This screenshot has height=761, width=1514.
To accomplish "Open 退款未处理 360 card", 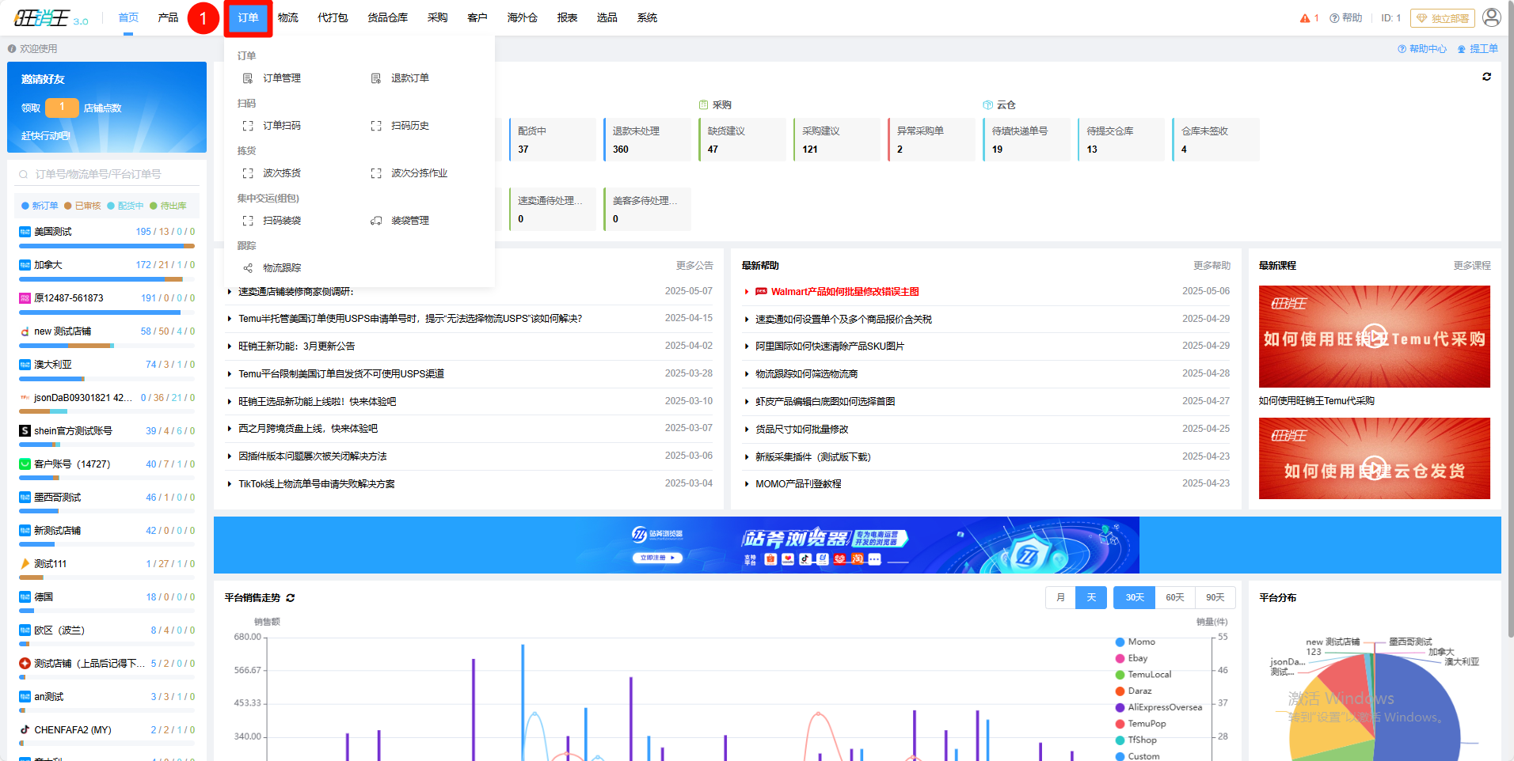I will click(x=646, y=139).
